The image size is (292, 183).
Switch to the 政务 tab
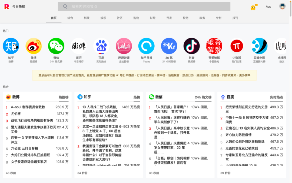click(202, 18)
